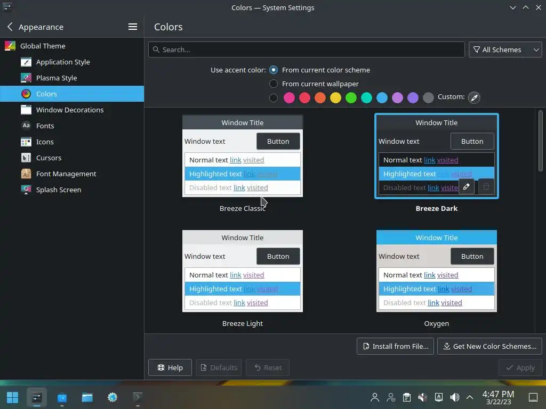The height and width of the screenshot is (409, 546).
Task: Click the muted audio tray icon
Action: [x=423, y=397]
